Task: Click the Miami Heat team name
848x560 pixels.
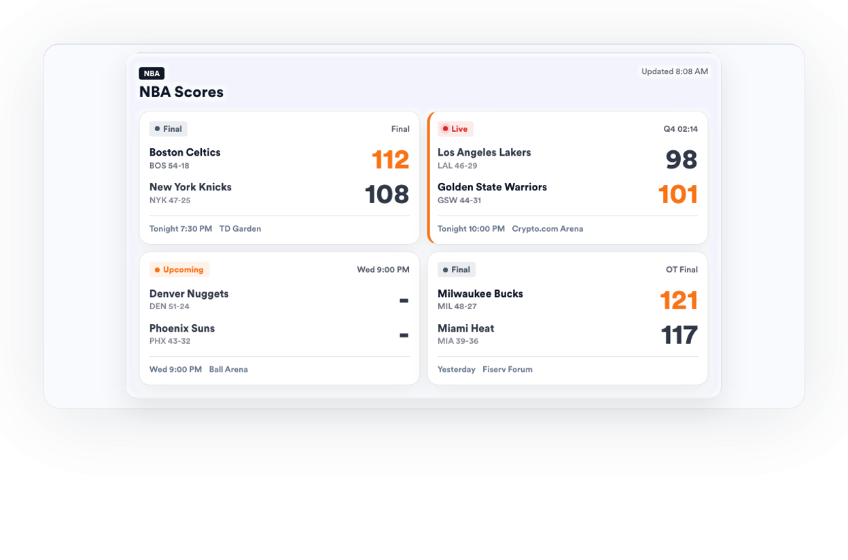Action: [x=466, y=328]
